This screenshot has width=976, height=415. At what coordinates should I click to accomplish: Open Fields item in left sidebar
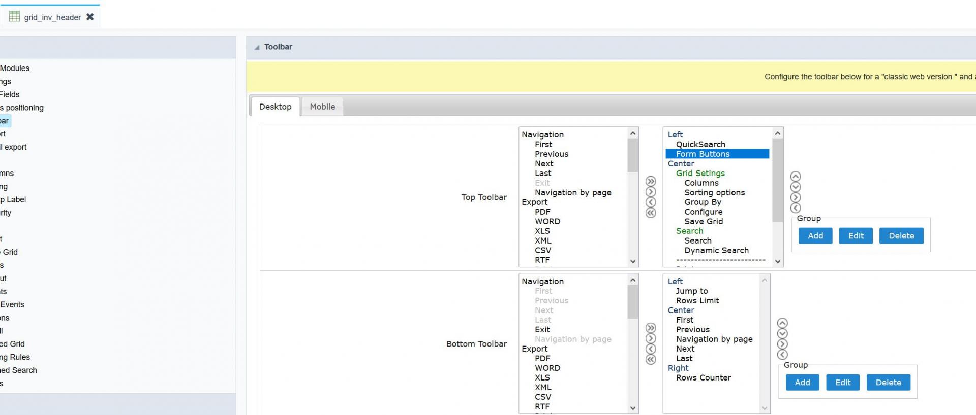(10, 94)
